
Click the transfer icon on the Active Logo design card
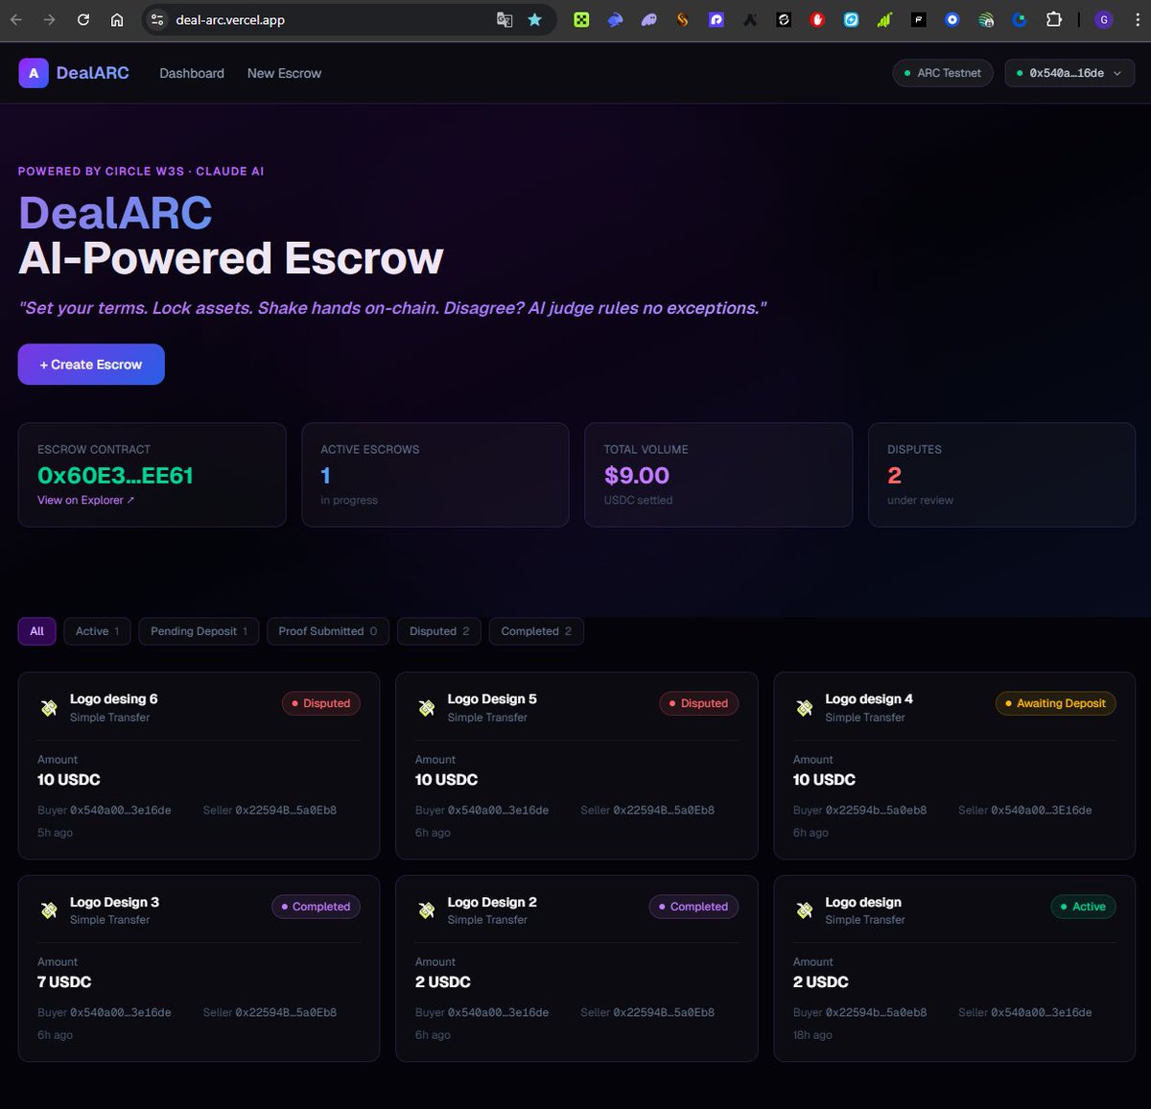tap(805, 910)
